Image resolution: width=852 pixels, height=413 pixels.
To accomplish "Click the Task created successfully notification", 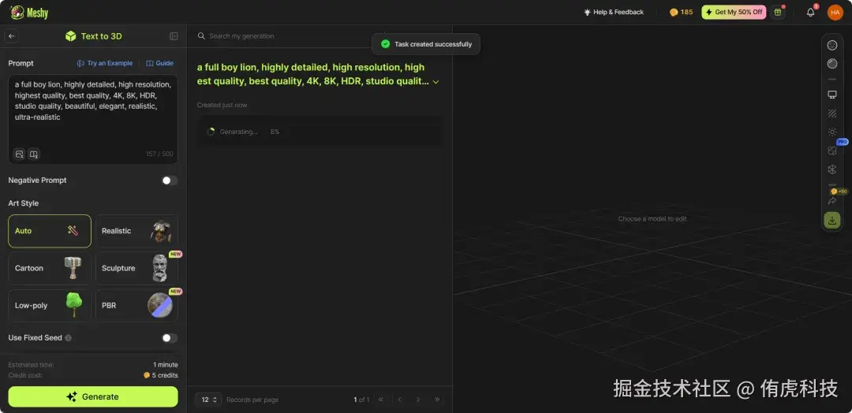I will pyautogui.click(x=426, y=44).
